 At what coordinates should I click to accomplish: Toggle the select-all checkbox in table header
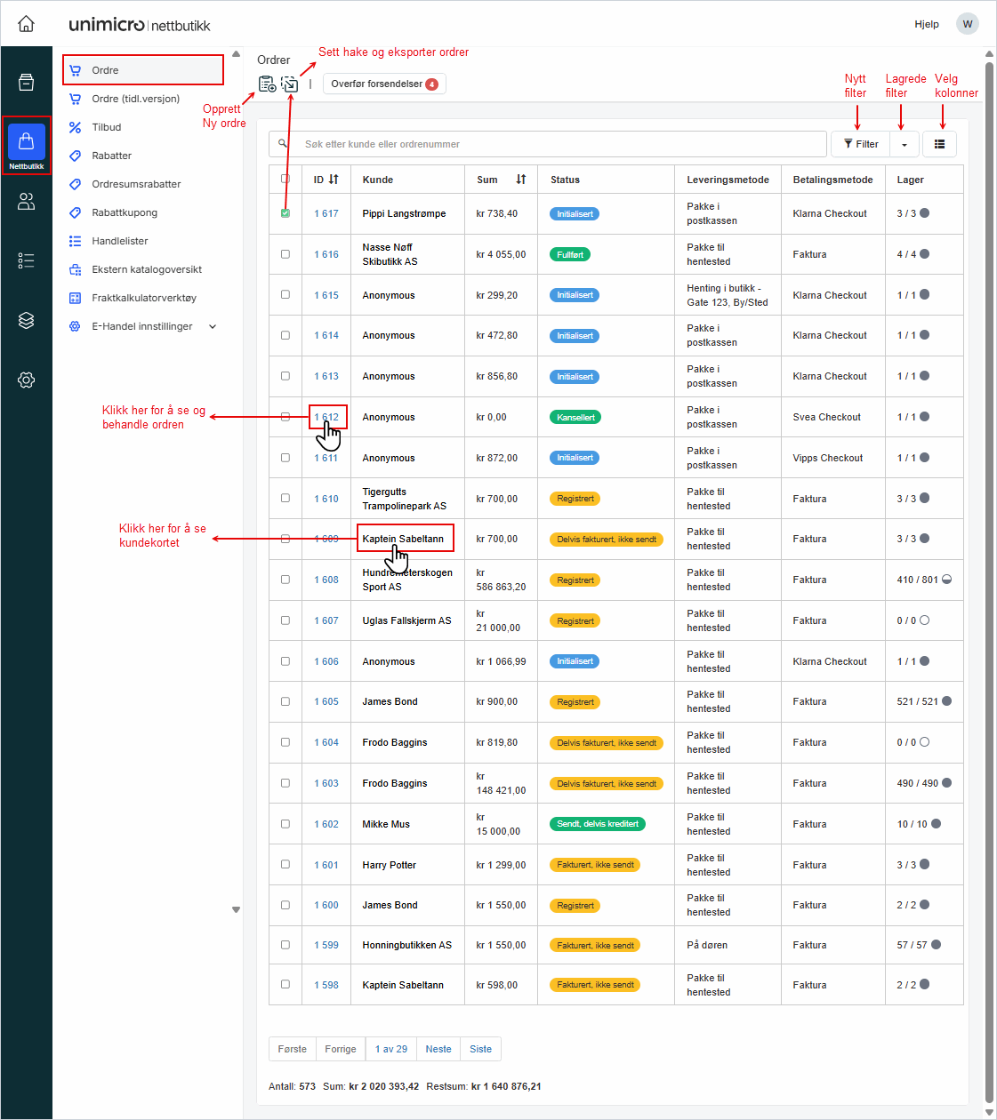(285, 179)
